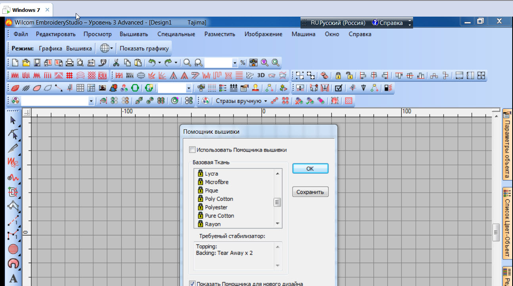This screenshot has width=513, height=286.
Task: Select Lycra in the fabric list
Action: (x=211, y=174)
